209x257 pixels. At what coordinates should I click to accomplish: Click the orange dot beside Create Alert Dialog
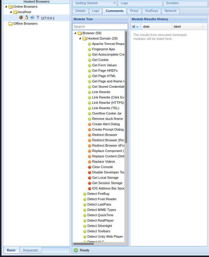coord(89,124)
